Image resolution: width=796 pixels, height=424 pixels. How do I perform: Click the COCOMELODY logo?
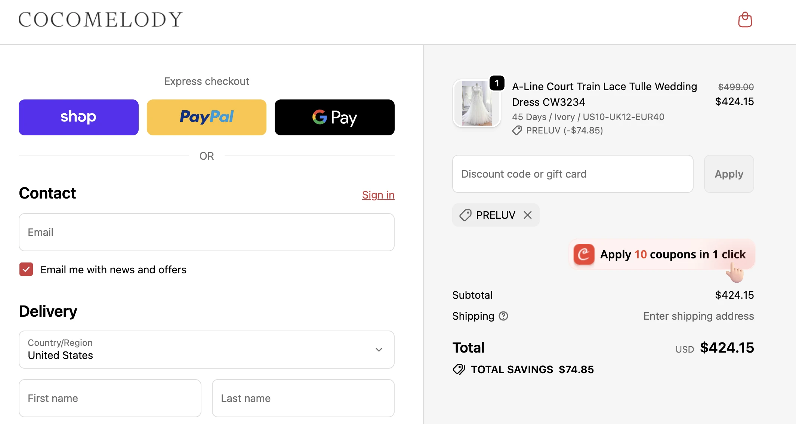[101, 19]
